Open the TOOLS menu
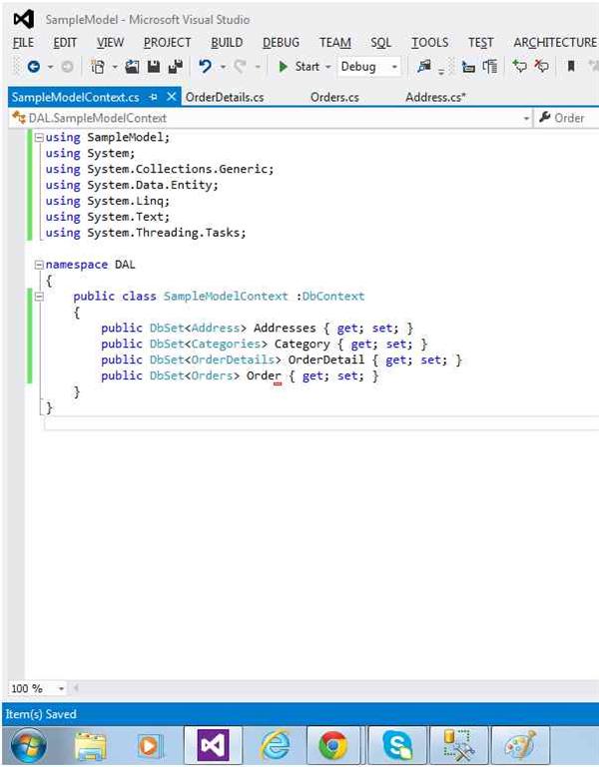599x767 pixels. [430, 43]
